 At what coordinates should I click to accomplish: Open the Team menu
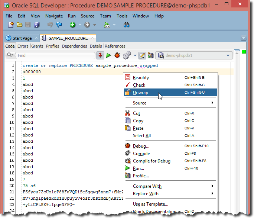105,16
